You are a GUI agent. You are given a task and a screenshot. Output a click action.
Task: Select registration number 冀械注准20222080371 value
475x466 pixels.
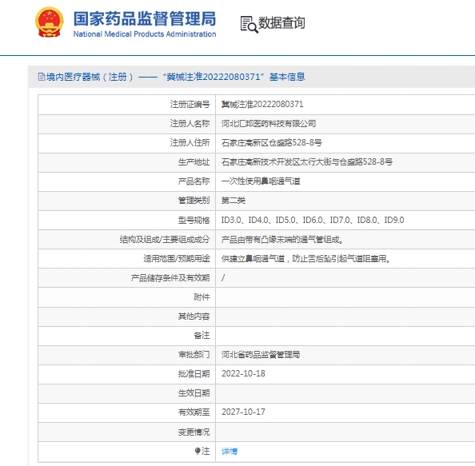[262, 105]
